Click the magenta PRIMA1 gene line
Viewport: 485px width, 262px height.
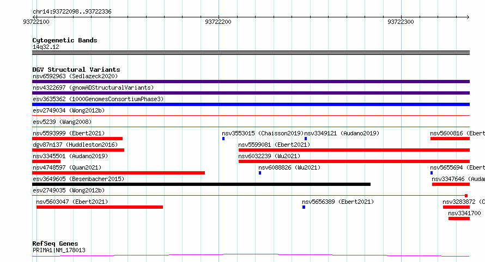[x=251, y=255]
